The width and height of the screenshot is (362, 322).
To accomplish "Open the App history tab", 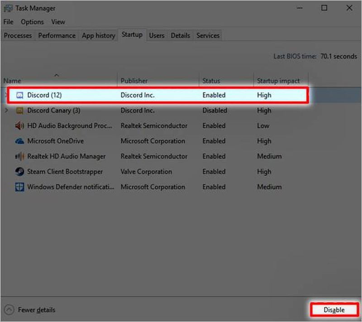I will tap(98, 35).
